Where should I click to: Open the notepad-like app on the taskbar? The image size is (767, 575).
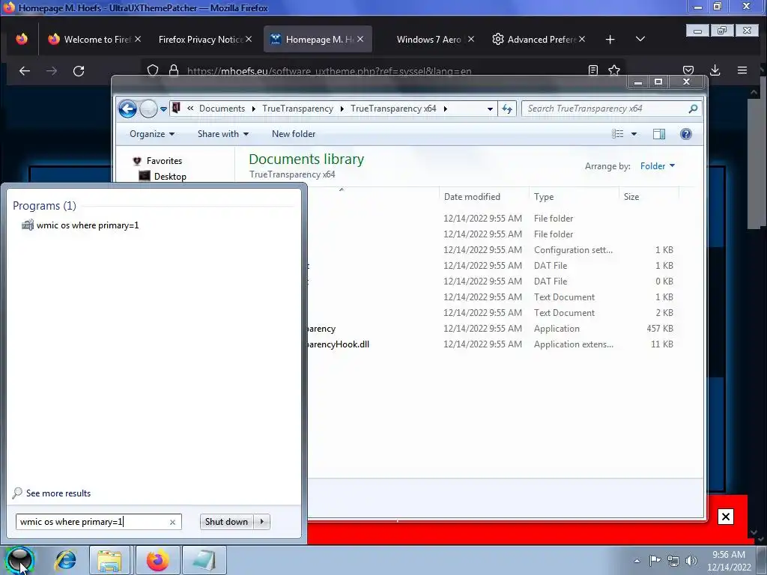pos(204,560)
